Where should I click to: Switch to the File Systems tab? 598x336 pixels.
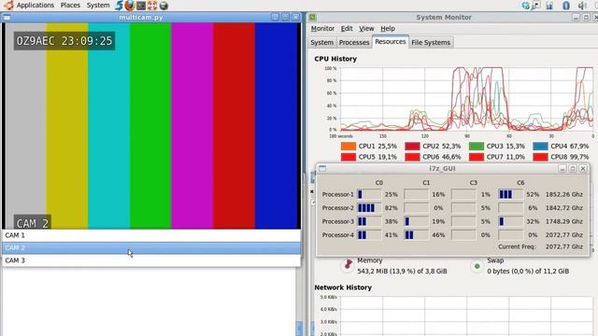[x=431, y=42]
